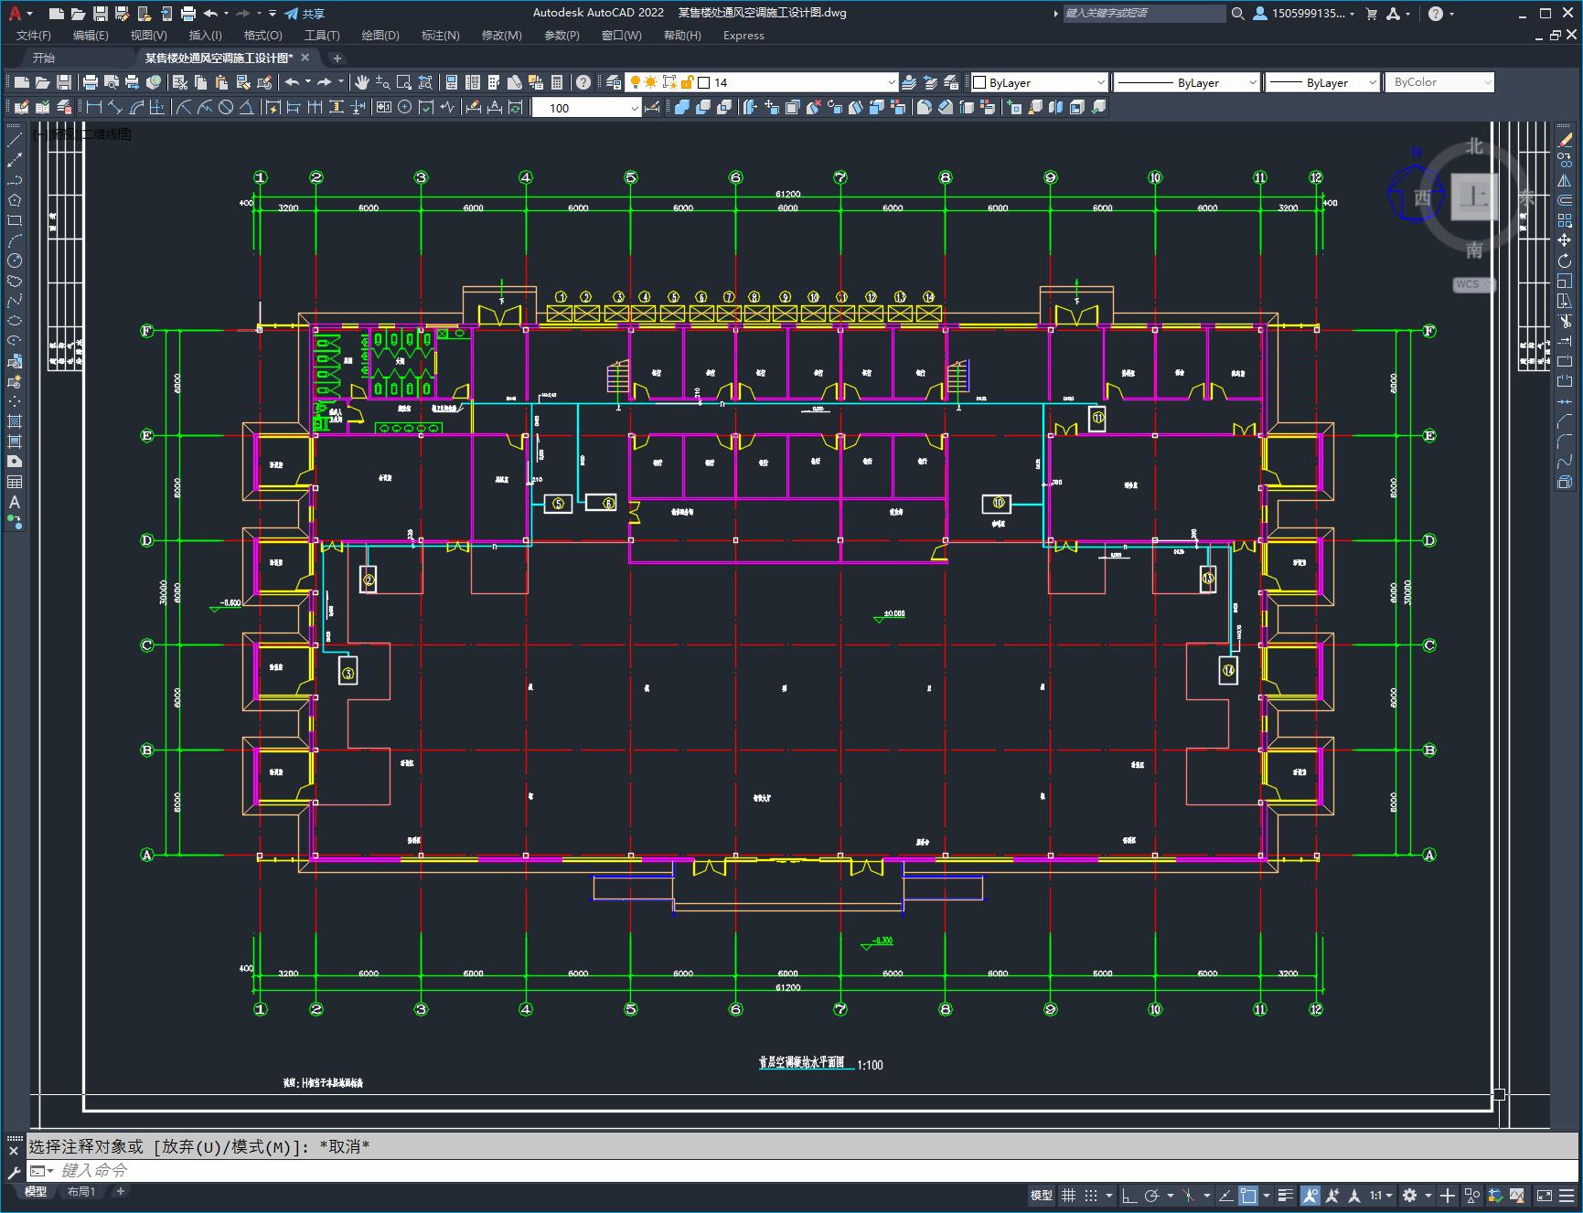This screenshot has width=1583, height=1213.
Task: Open the ByLayer linetype dropdown
Action: point(1187,82)
